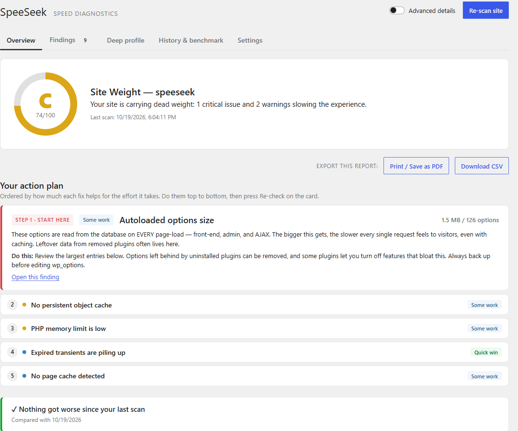Image resolution: width=518 pixels, height=431 pixels.
Task: Click the Print / Save as PDF button
Action: [x=416, y=166]
